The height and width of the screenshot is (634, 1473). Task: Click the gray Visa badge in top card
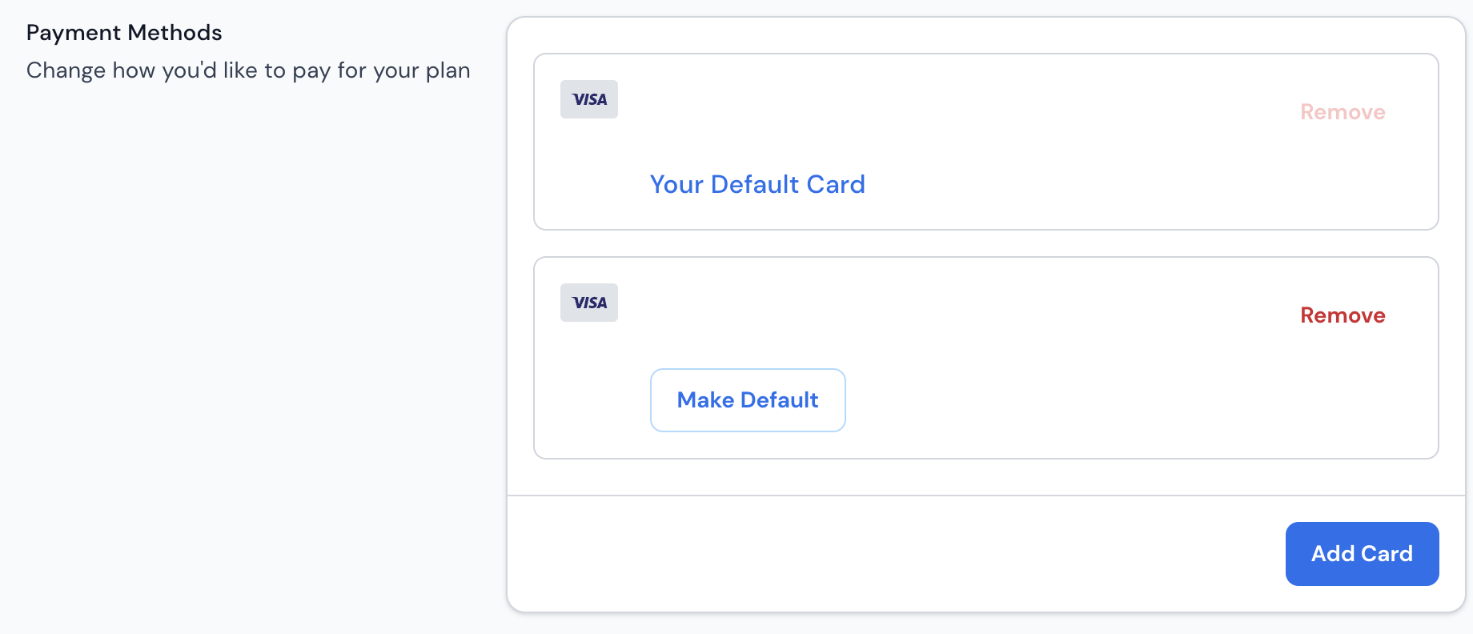point(589,99)
